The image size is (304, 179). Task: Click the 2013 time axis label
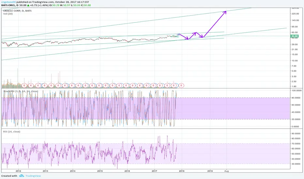point(45,171)
